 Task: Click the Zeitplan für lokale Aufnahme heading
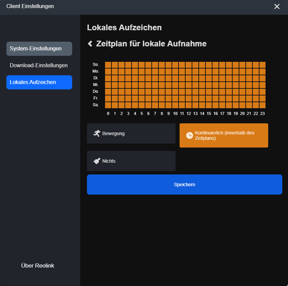151,44
